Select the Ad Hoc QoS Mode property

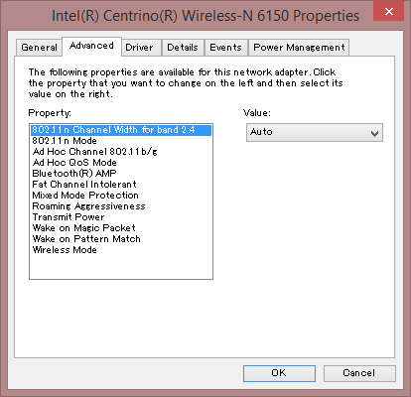click(121, 163)
